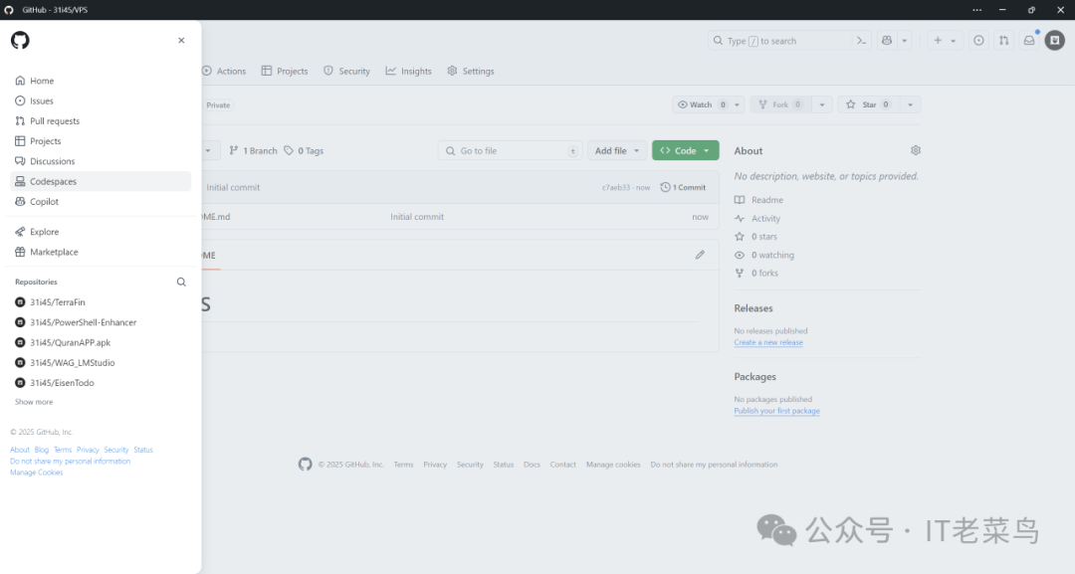Open the Blog link in sidebar footer
Image resolution: width=1075 pixels, height=574 pixels.
click(x=42, y=450)
